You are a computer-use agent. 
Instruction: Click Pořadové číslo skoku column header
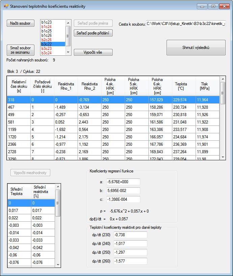click(42, 86)
